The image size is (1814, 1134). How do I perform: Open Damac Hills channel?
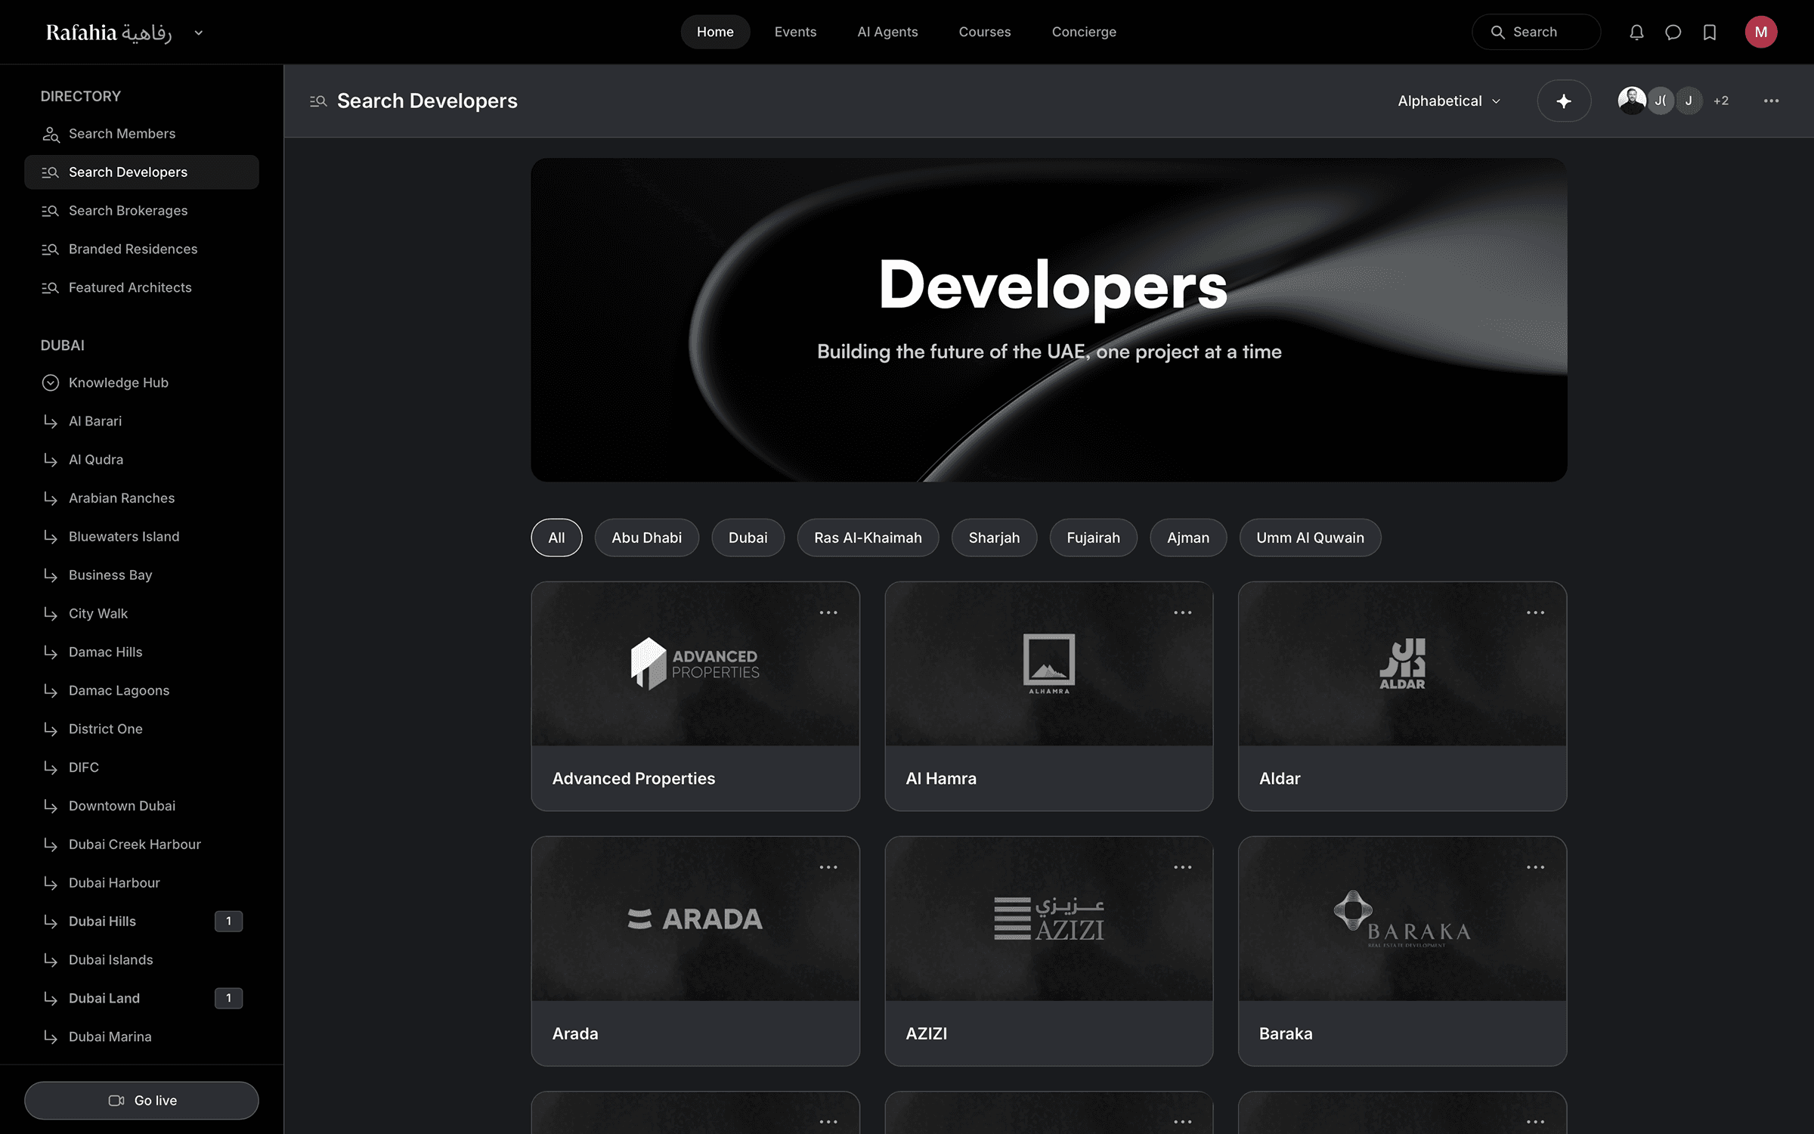(x=141, y=652)
